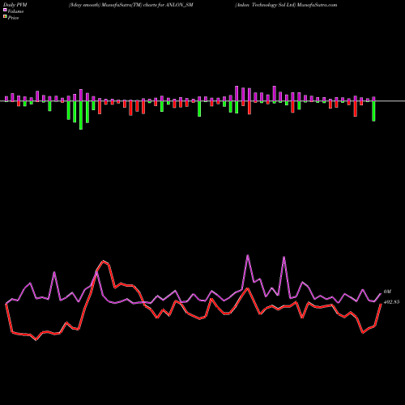
Task: Click the '(3day smooth) MunafaSutra(TM) charts for ANLON_SM' heading
Action: 131,5
